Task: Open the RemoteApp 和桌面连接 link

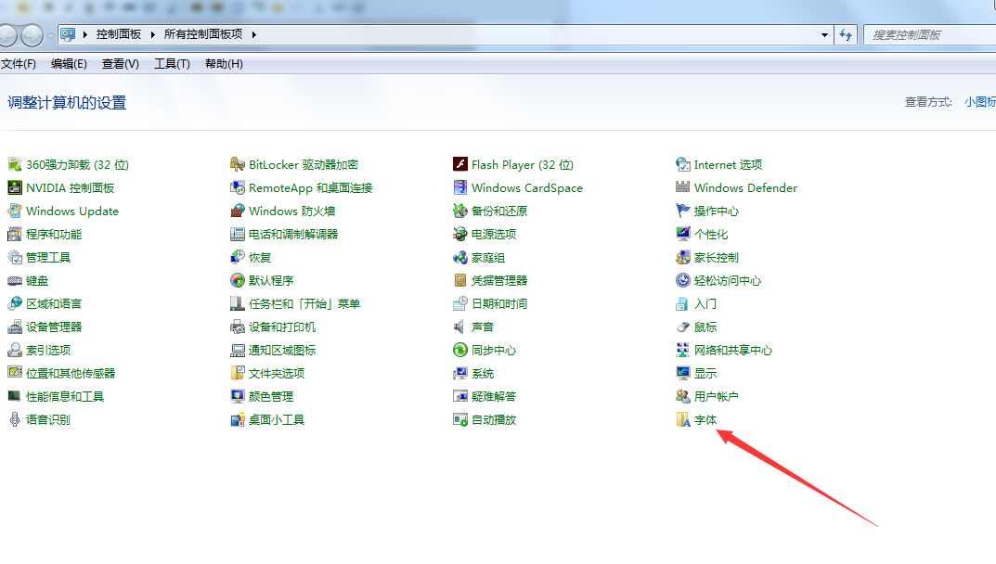Action: [311, 188]
